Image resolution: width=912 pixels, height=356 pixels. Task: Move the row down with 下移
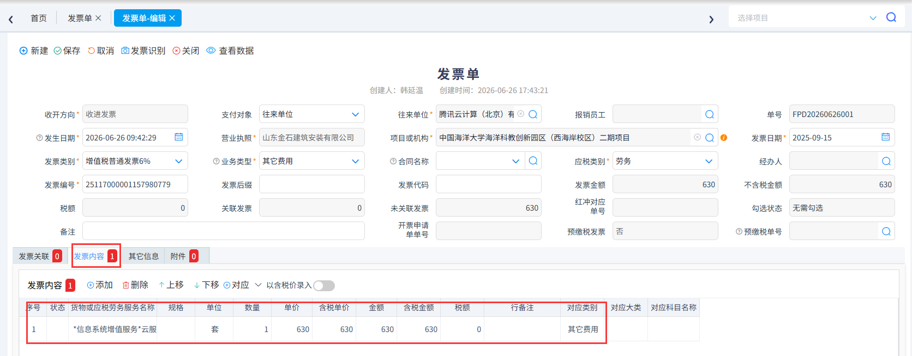[206, 285]
